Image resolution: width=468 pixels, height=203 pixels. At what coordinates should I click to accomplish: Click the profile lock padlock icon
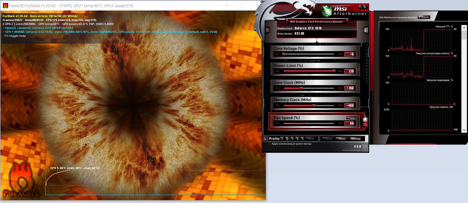point(265,139)
